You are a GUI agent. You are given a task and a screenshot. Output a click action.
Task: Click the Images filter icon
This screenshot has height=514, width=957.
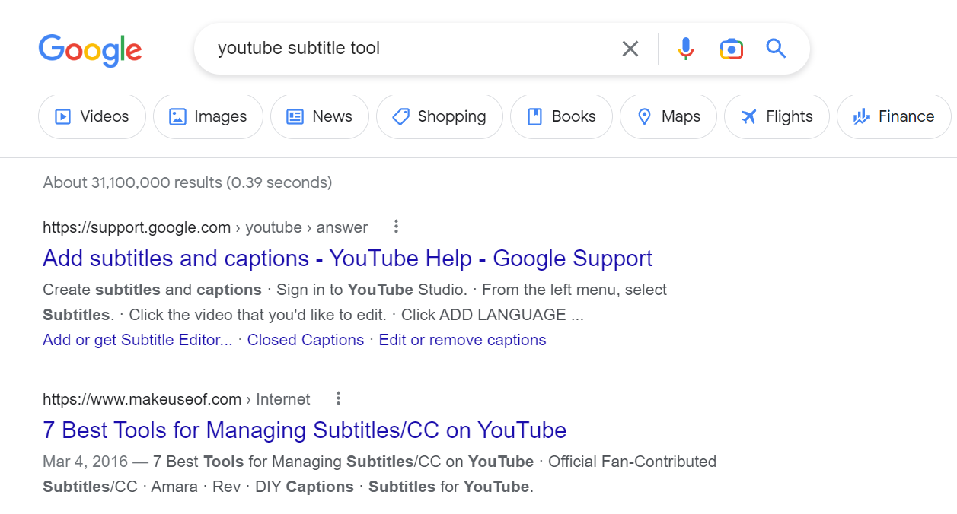(177, 116)
